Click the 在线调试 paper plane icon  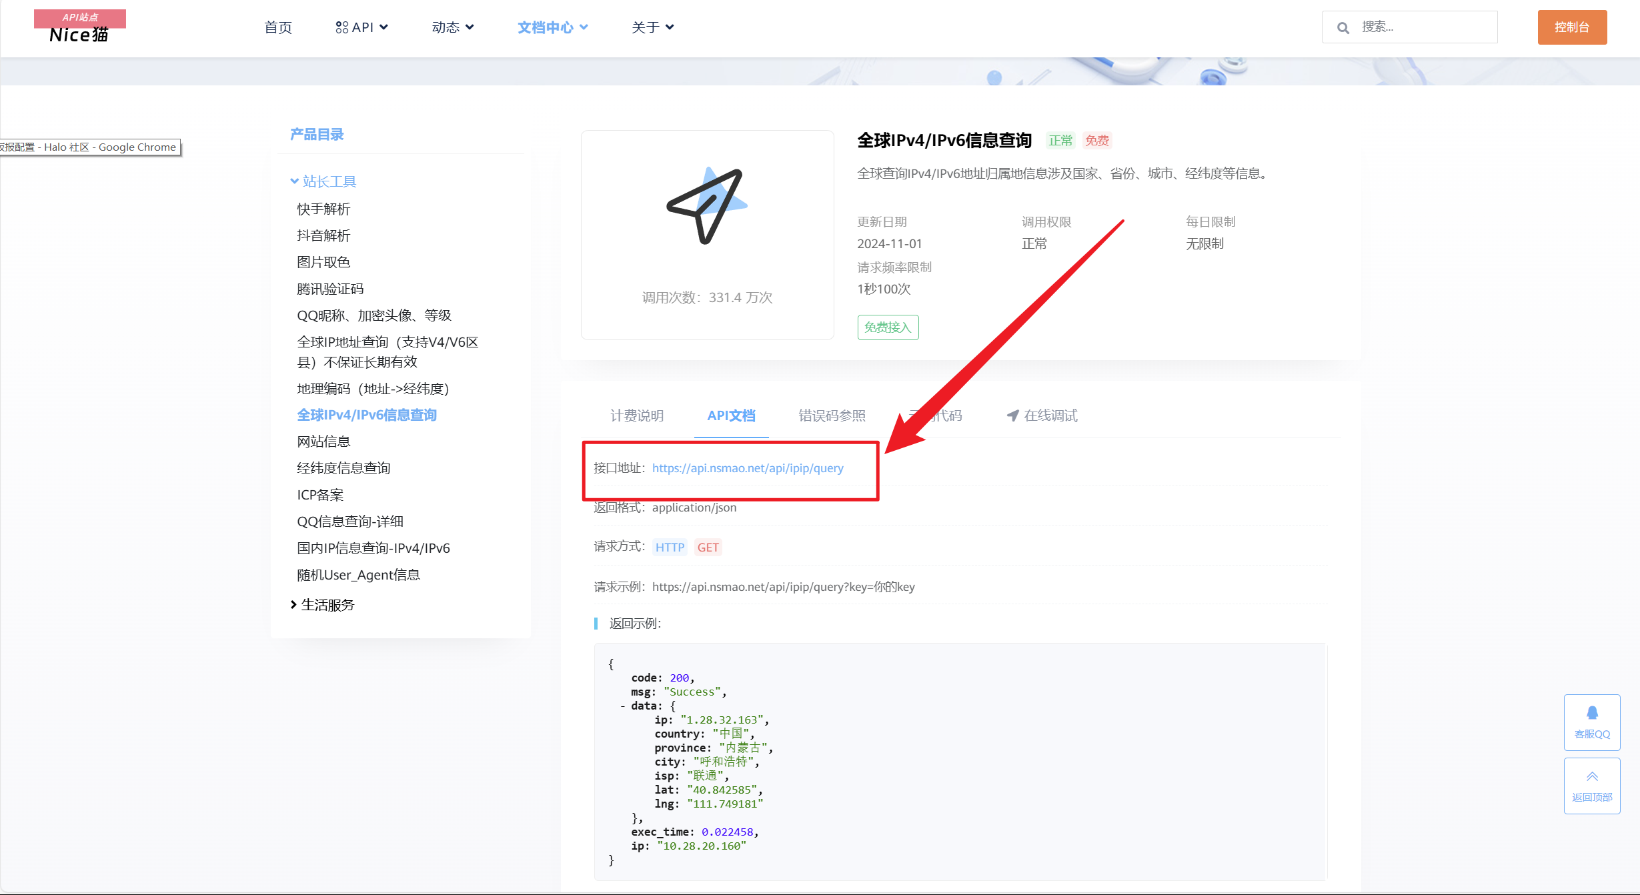point(1012,415)
